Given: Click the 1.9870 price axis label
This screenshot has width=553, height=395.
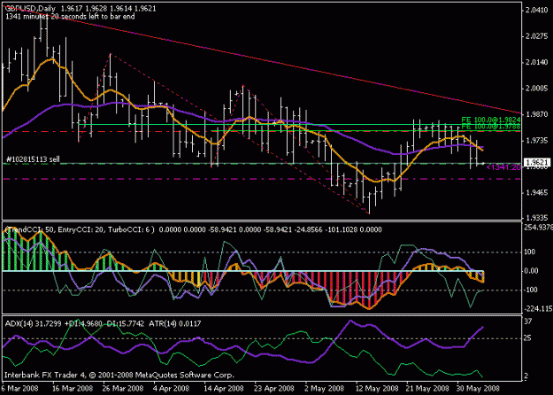Looking at the screenshot, I should pyautogui.click(x=536, y=114).
